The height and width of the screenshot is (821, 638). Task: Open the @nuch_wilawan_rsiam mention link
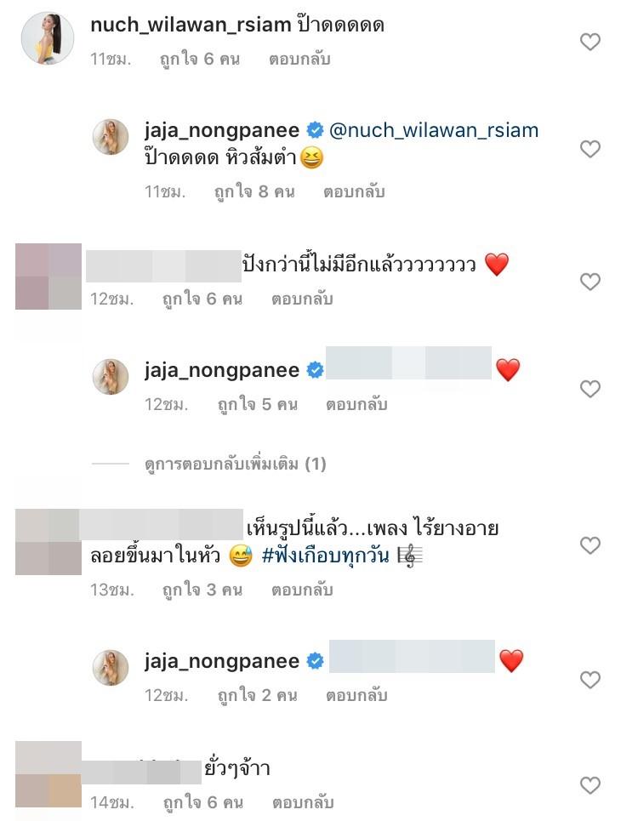coord(434,130)
